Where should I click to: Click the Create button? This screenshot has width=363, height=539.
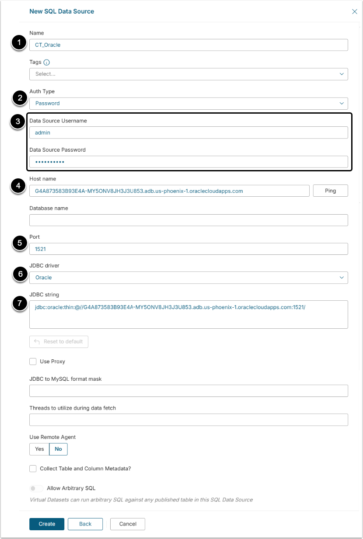(x=47, y=524)
